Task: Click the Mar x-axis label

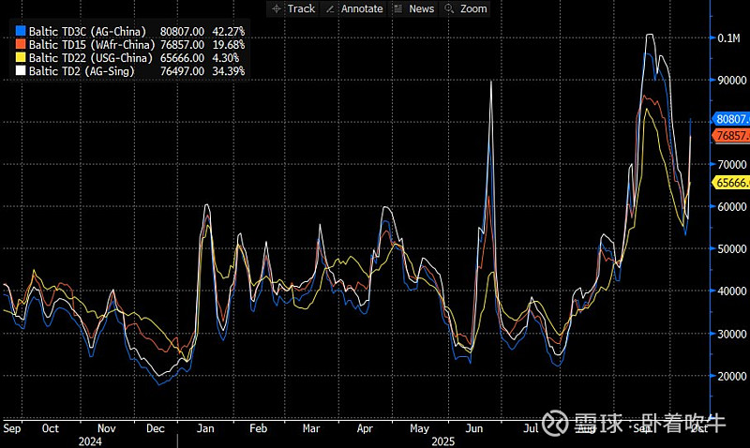Action: pyautogui.click(x=311, y=428)
